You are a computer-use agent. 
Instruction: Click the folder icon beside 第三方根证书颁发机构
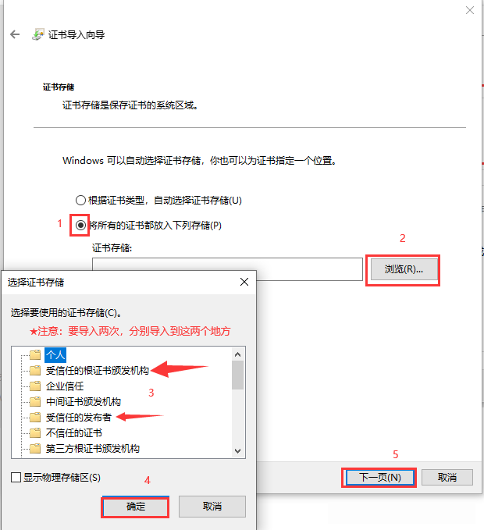pos(35,449)
